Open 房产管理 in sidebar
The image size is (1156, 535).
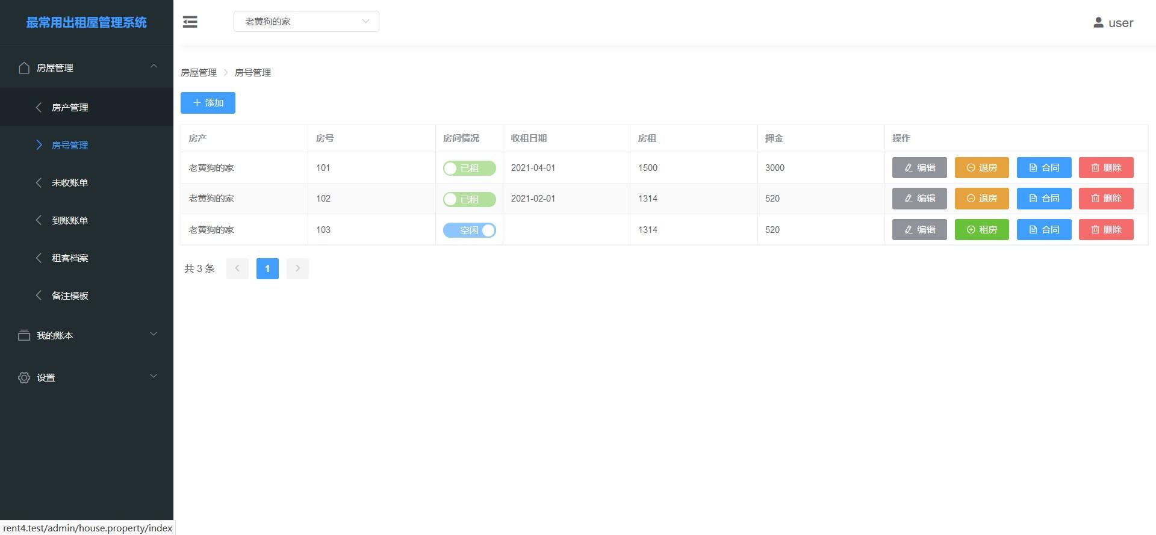[x=87, y=107]
